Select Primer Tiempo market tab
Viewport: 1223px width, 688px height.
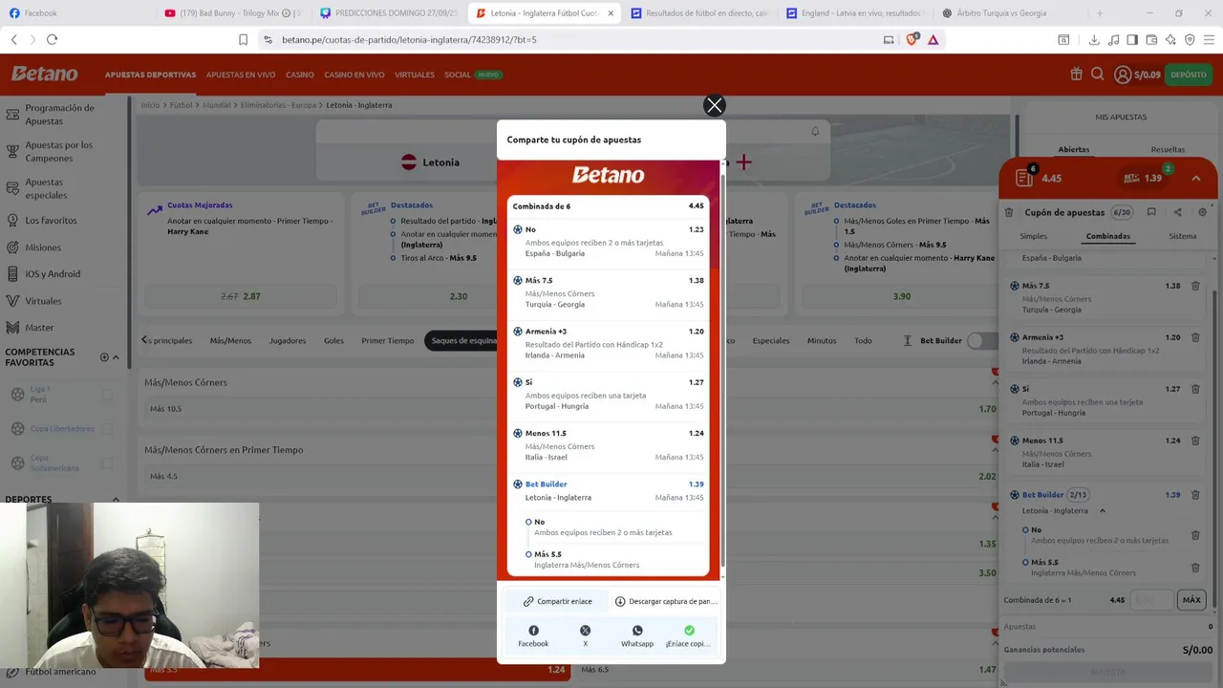[x=388, y=340]
